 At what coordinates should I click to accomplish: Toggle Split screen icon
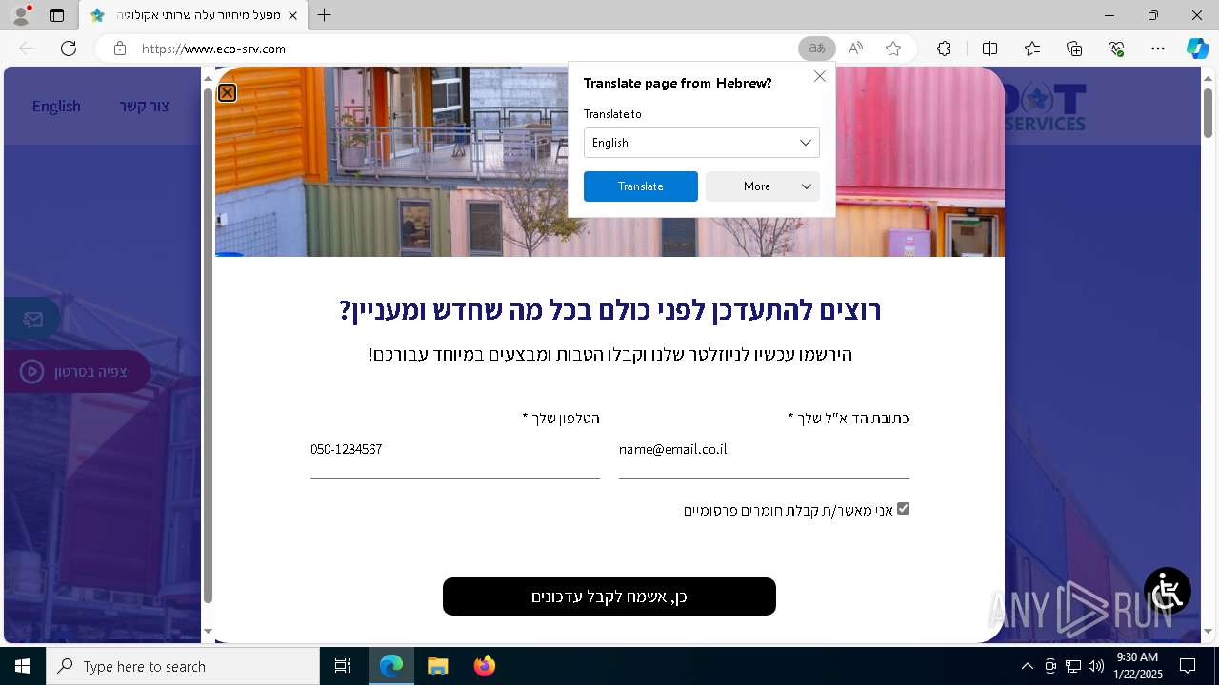(989, 49)
